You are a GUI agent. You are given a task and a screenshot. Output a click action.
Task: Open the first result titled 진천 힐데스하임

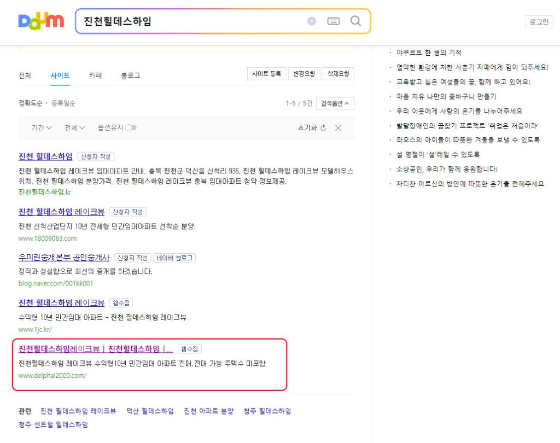[45, 156]
